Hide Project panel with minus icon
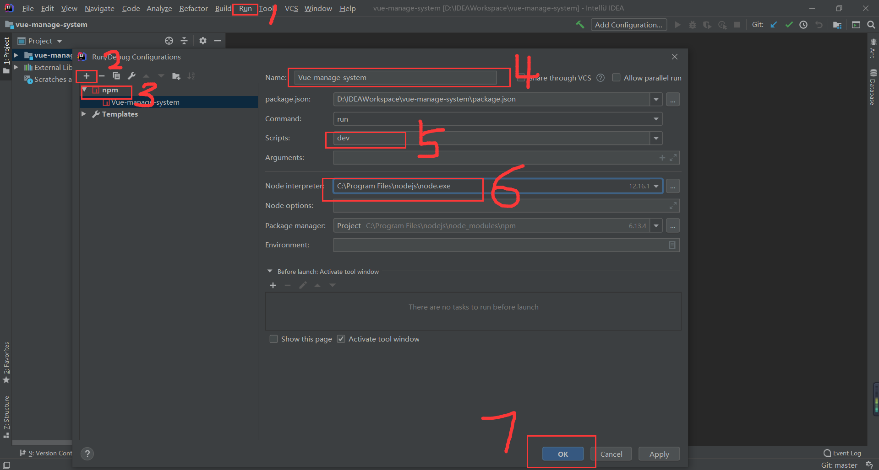The image size is (879, 470). coord(218,41)
